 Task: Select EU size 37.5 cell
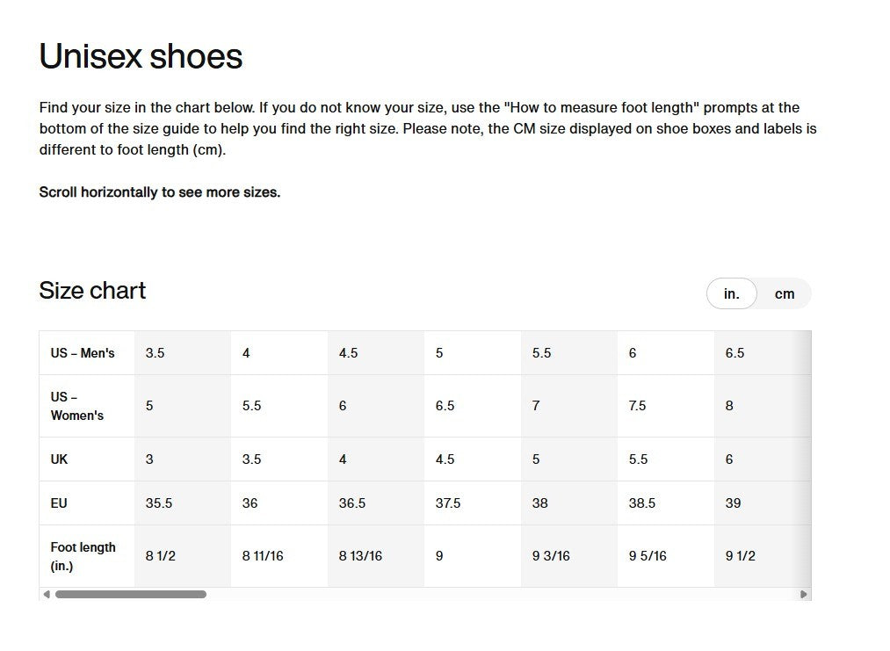click(448, 503)
